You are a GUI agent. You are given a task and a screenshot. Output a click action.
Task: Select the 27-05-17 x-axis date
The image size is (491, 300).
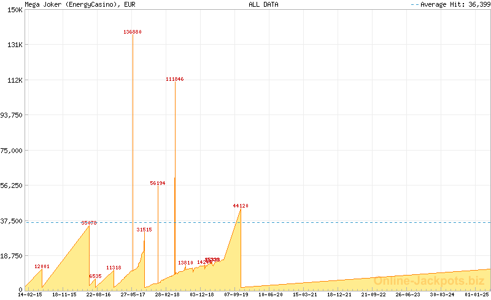tap(133, 294)
